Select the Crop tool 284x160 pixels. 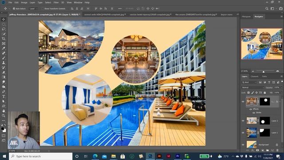[x=4, y=39]
